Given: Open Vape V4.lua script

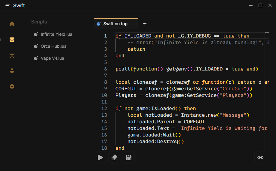Looking at the screenshot, I should 52,58.
